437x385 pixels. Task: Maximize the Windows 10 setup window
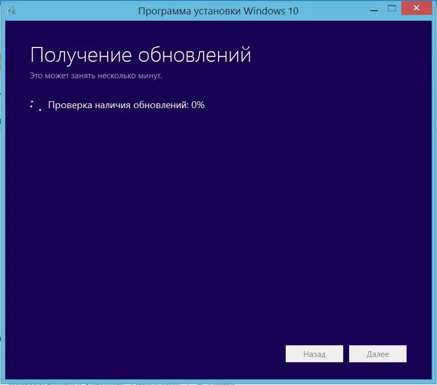392,8
